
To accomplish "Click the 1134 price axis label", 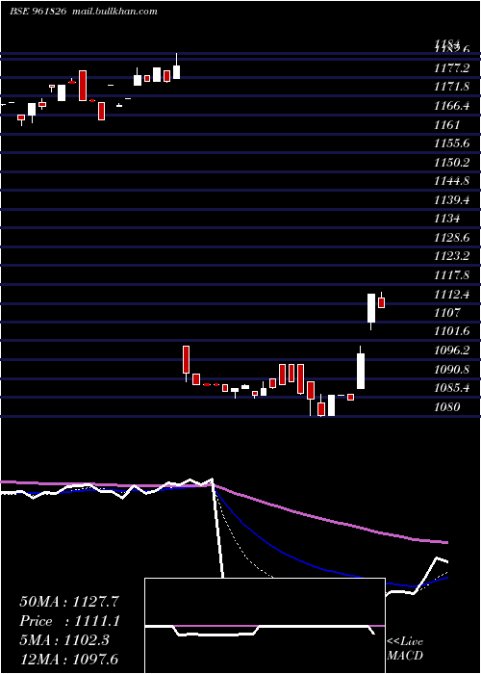I will pyautogui.click(x=446, y=219).
